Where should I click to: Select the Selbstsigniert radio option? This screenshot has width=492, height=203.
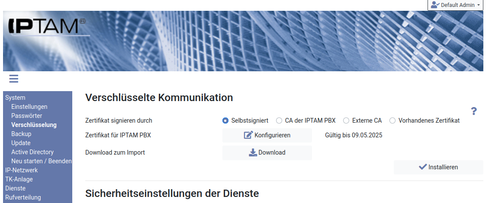[225, 121]
